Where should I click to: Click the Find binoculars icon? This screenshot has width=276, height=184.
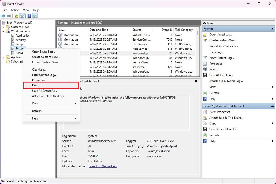tap(205, 69)
